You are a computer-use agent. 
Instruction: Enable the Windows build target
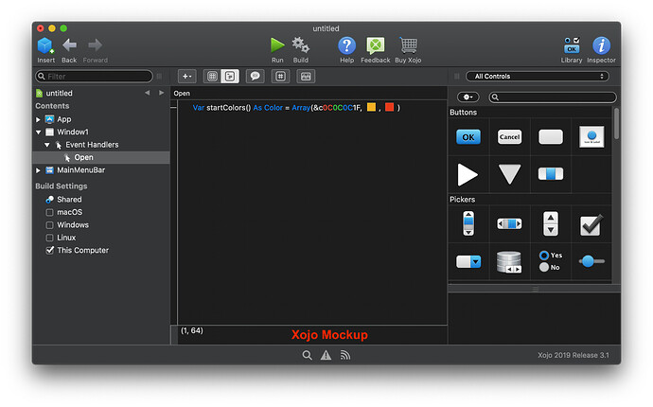coord(49,225)
